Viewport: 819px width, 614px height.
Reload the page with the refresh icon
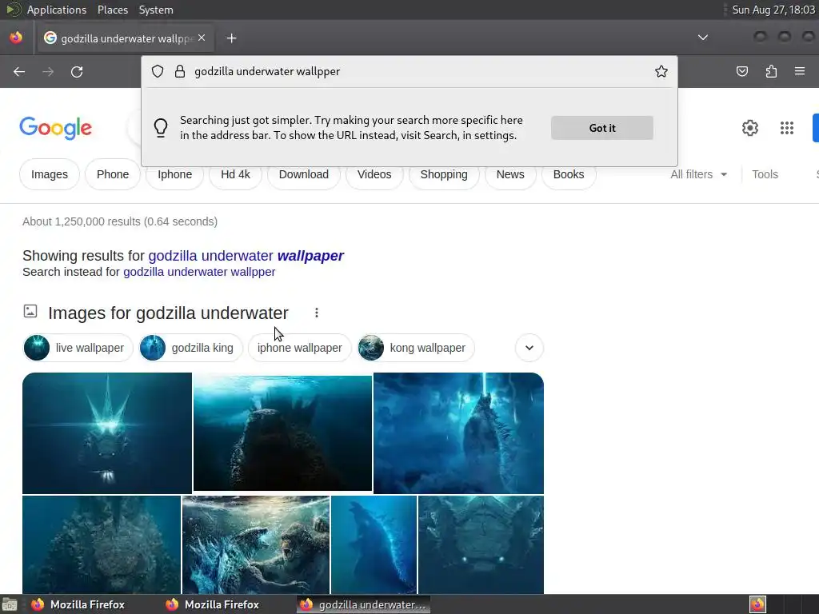pos(77,71)
